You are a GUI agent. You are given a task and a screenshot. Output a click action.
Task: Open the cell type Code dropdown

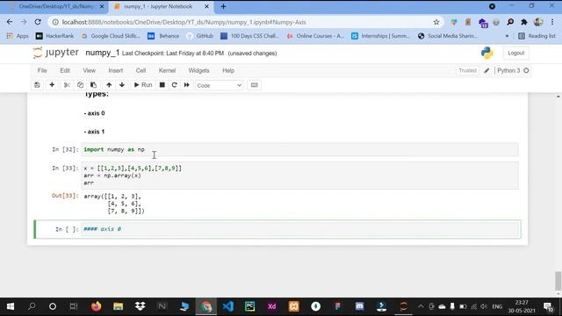(219, 85)
